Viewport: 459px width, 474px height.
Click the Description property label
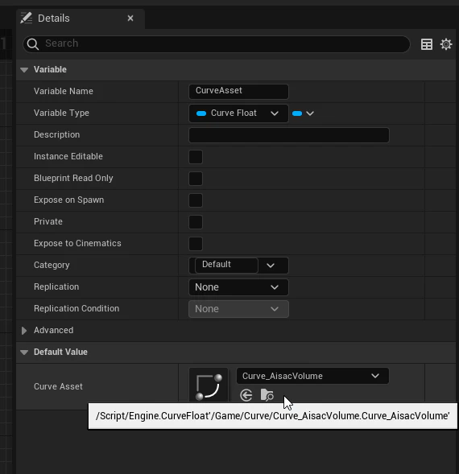coord(57,134)
